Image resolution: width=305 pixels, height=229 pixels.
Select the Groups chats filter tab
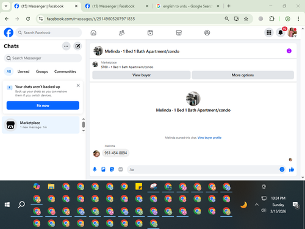click(x=41, y=71)
